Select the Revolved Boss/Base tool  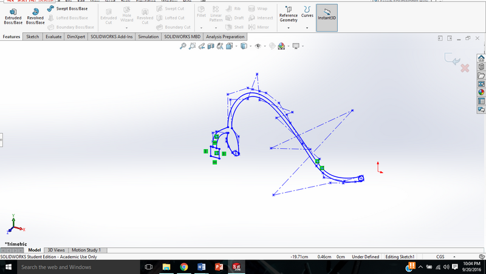click(x=35, y=18)
